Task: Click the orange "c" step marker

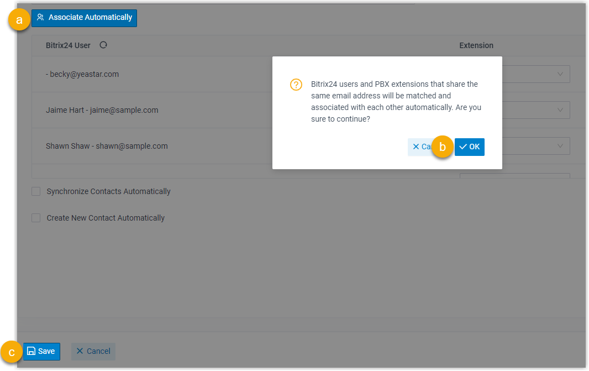Action: [12, 352]
